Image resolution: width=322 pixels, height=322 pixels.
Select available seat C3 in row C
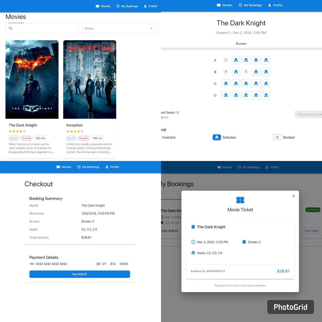(x=246, y=83)
